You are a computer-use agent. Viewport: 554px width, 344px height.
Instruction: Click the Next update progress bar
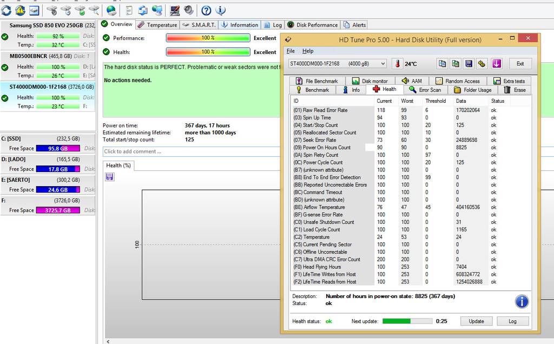407,321
